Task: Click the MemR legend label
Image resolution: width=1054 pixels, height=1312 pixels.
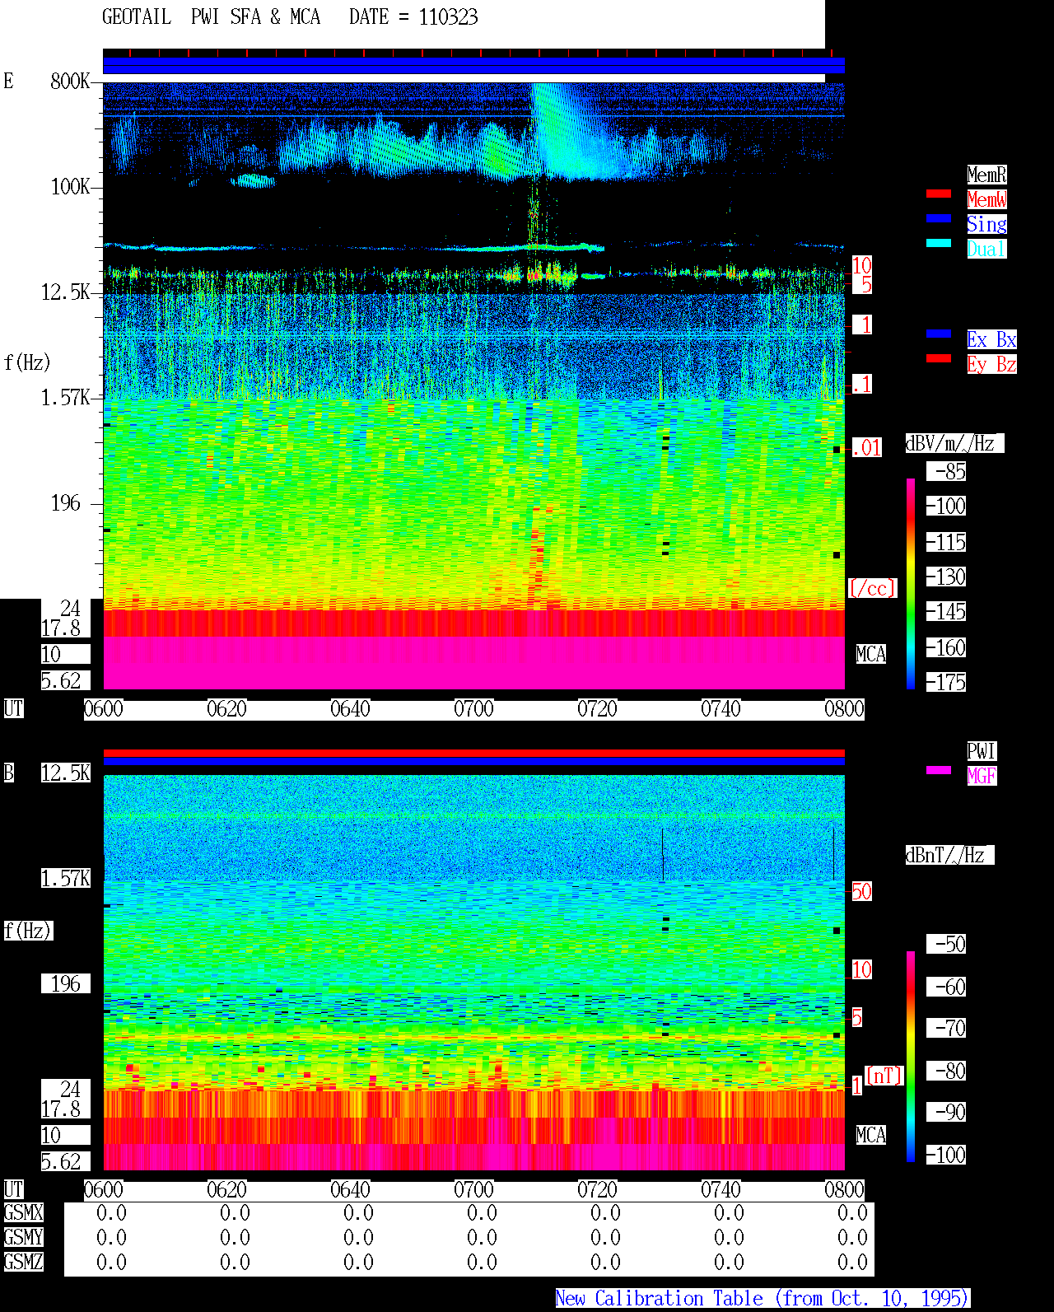Action: 986,175
